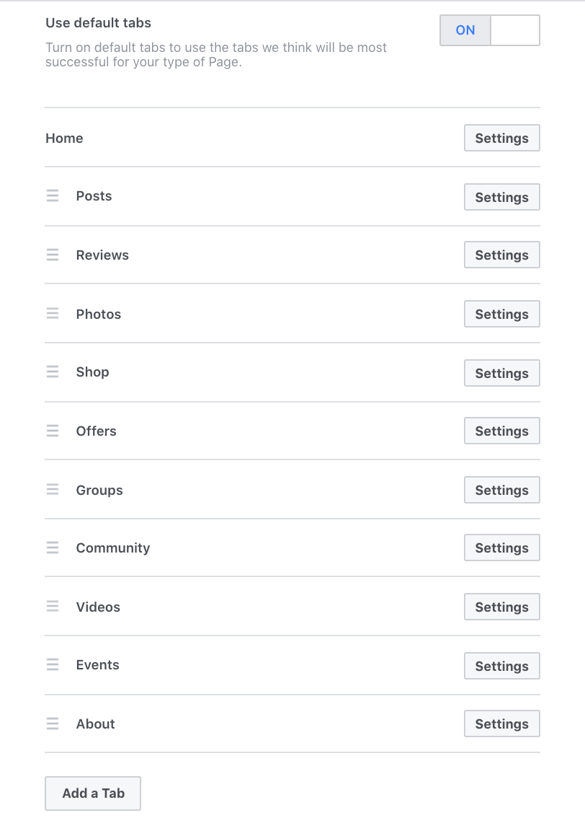The width and height of the screenshot is (585, 831).
Task: Click the drag handle beside Offers
Action: coord(53,431)
